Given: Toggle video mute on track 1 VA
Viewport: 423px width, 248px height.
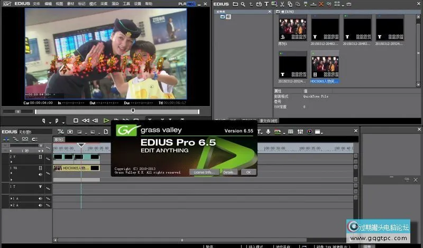Looking at the screenshot, I should [x=40, y=168].
